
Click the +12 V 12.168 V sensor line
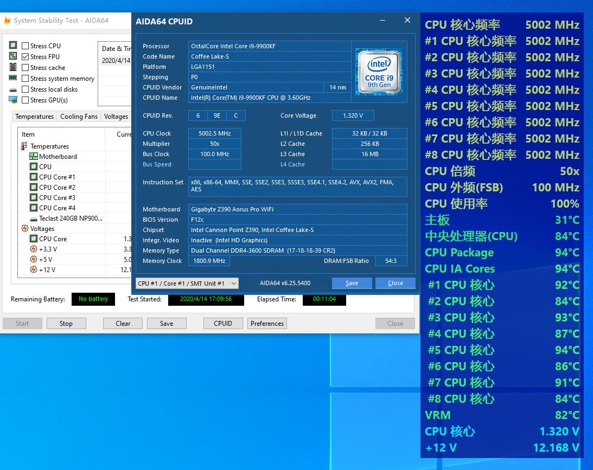502,448
